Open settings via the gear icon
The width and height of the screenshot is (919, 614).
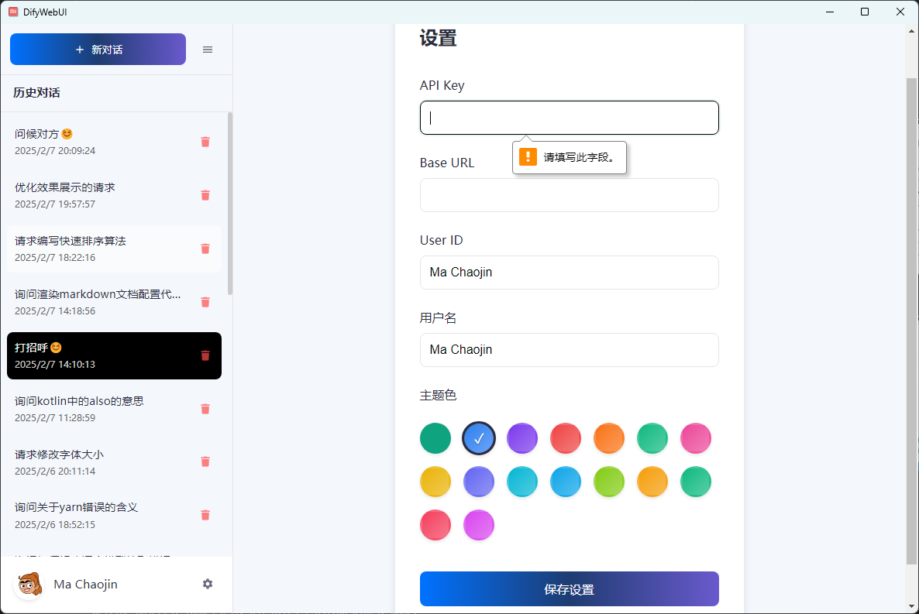208,584
